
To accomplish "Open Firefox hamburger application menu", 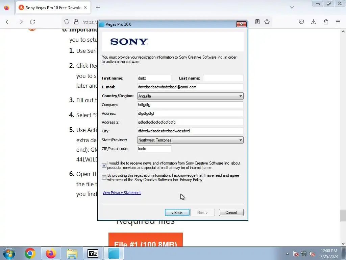I will (x=338, y=22).
